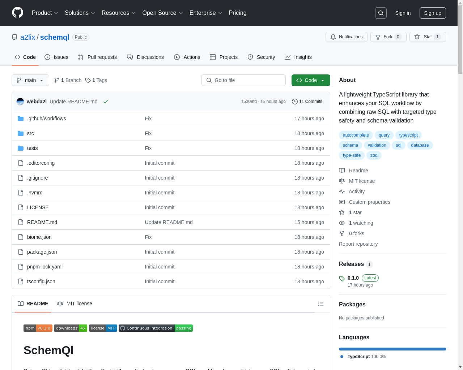Switch to the Issues tab

(x=56, y=57)
